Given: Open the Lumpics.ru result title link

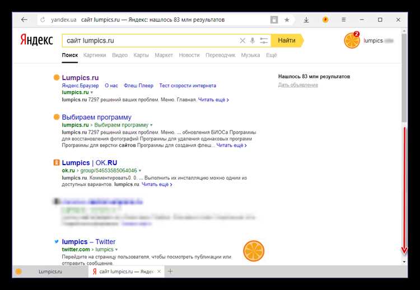Looking at the screenshot, I should (80, 78).
